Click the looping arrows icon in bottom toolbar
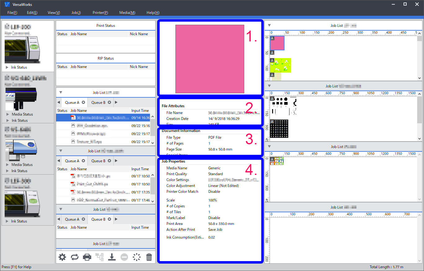Screen dimensions: 424x271 75,257
